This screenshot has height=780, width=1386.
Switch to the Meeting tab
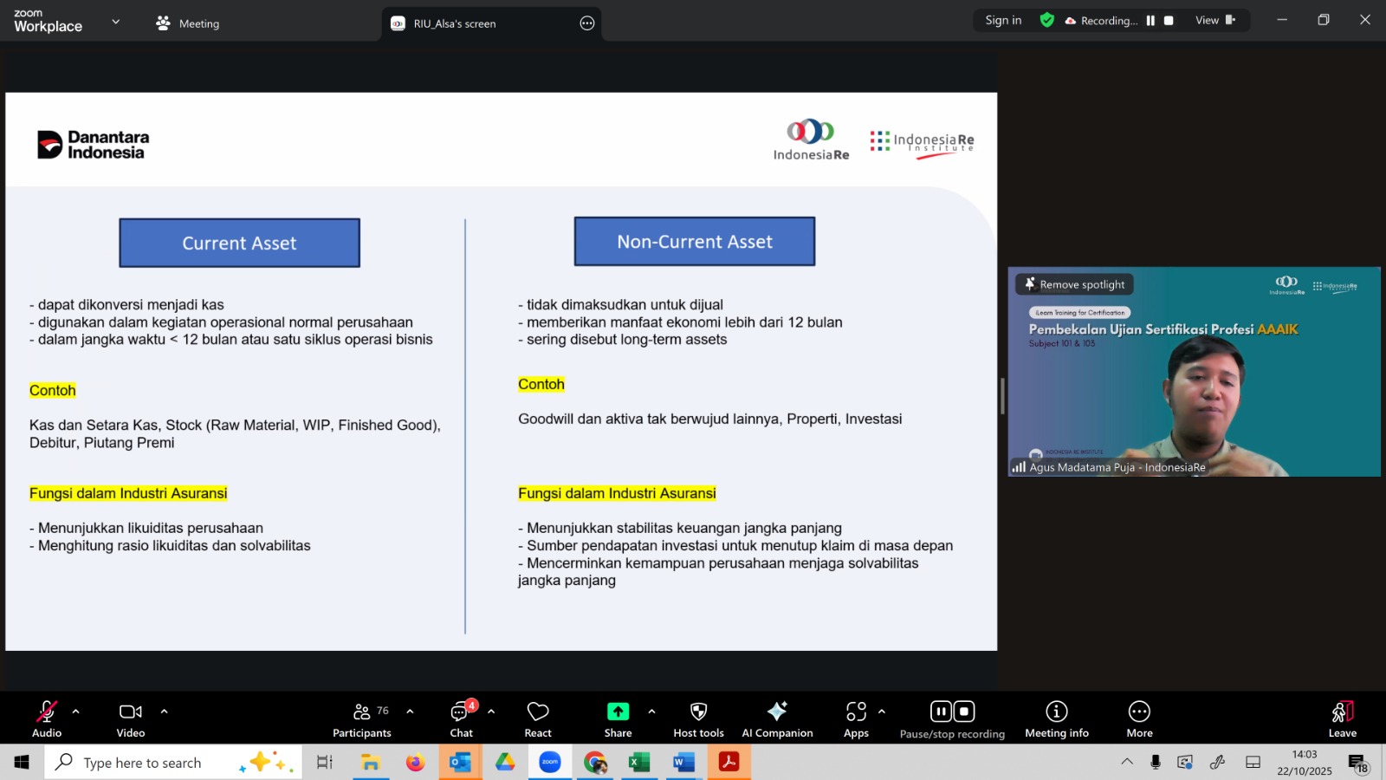coord(188,23)
